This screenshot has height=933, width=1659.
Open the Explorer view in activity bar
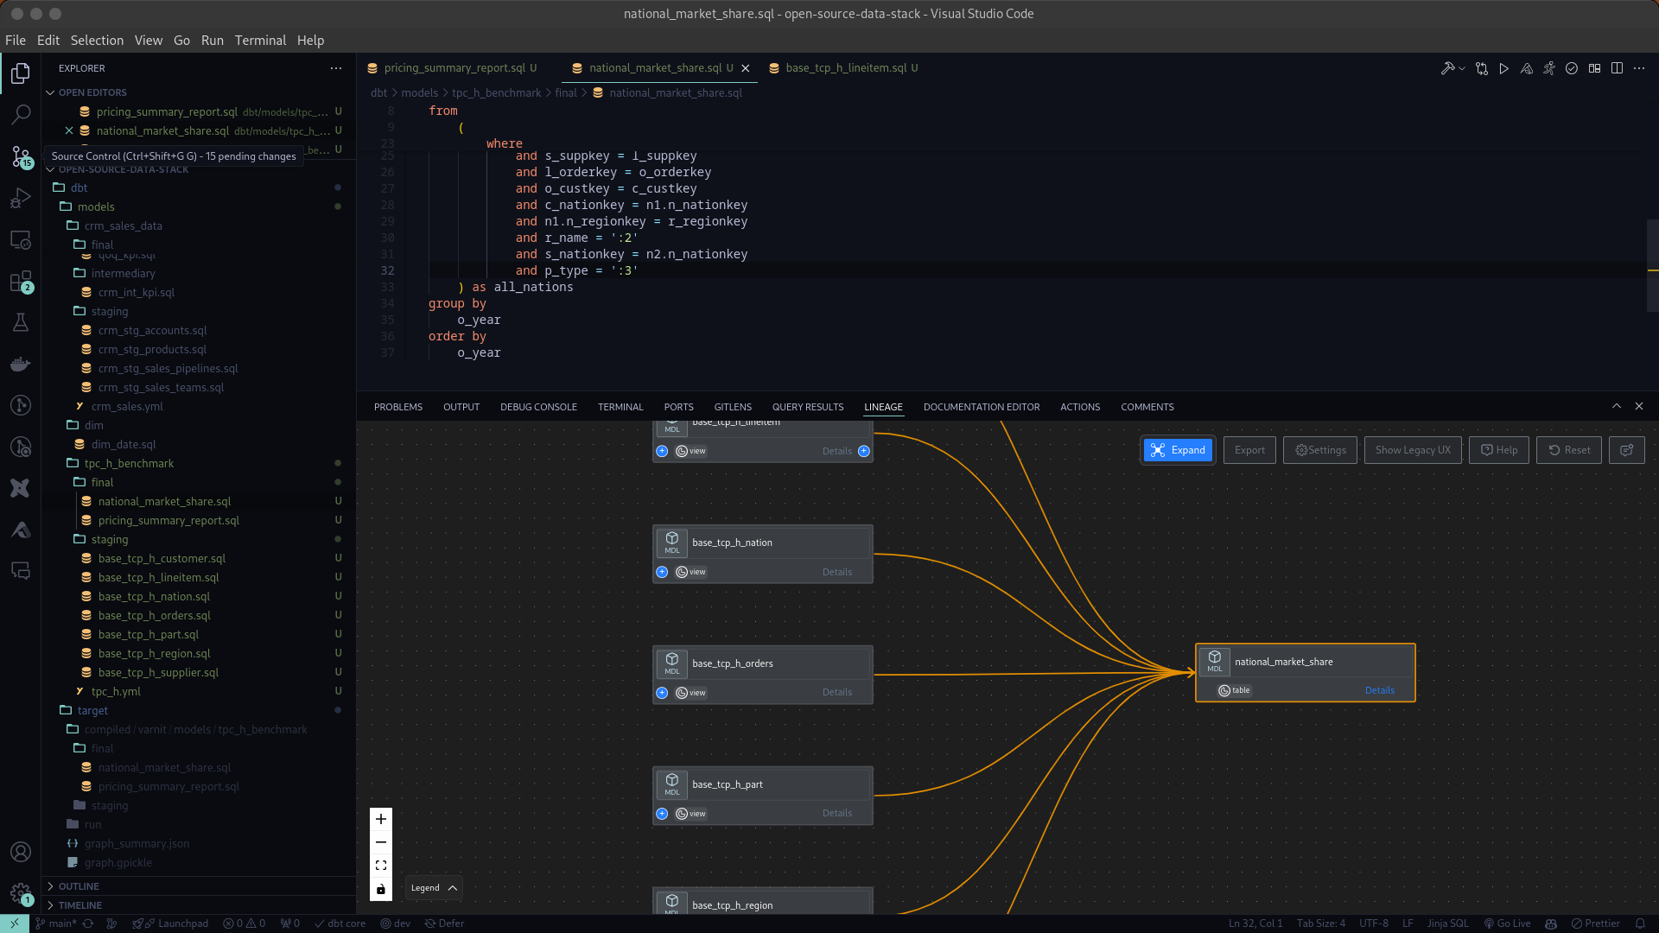point(21,73)
